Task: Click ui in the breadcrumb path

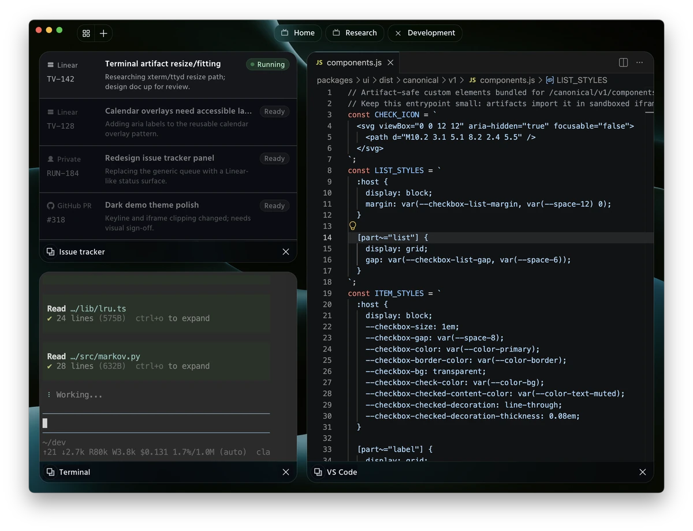Action: [x=366, y=80]
